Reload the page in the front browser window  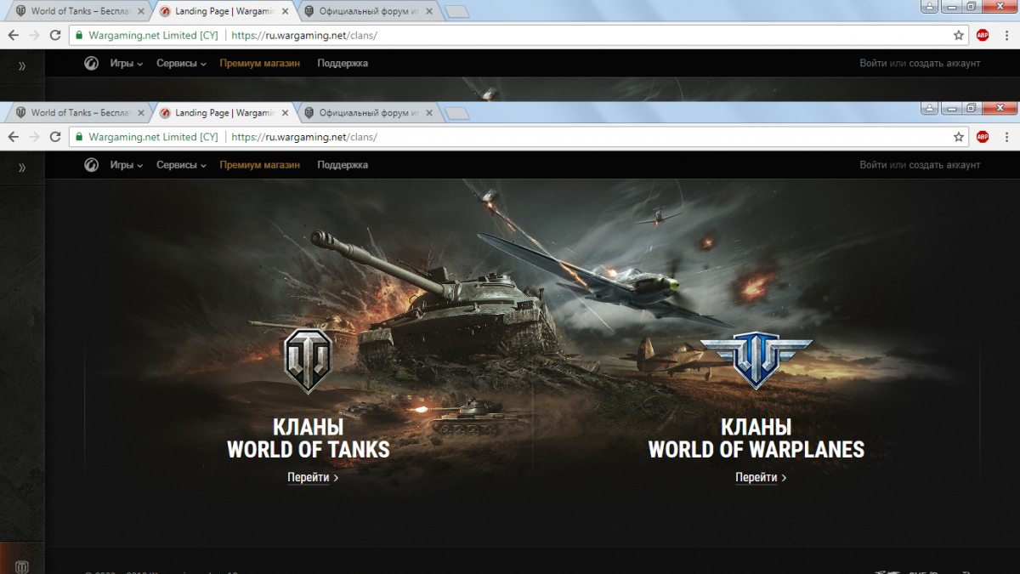[55, 137]
